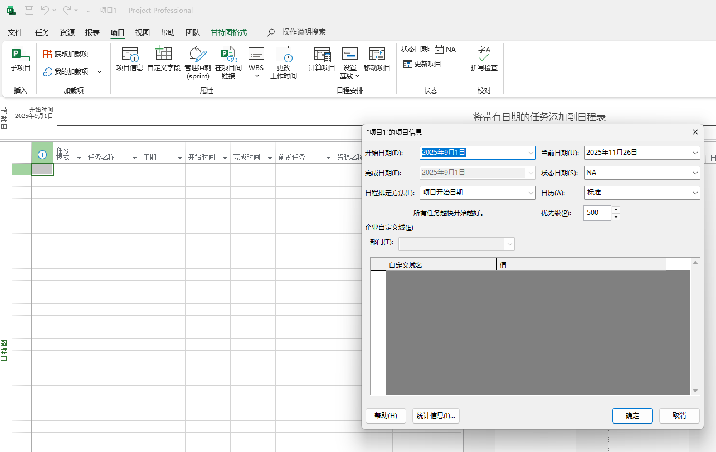Screen dimensions: 716x452
Task: Switch to the 甘特图格式 tab
Action: pyautogui.click(x=228, y=32)
